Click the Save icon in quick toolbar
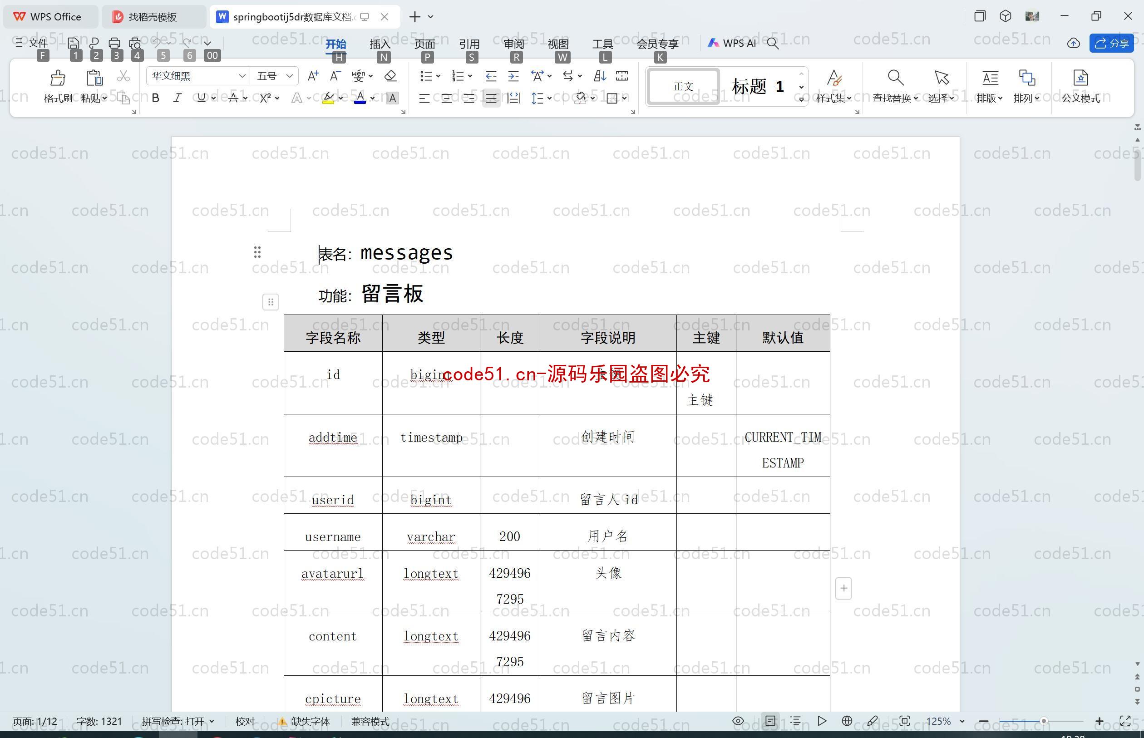Image resolution: width=1144 pixels, height=738 pixels. tap(74, 43)
